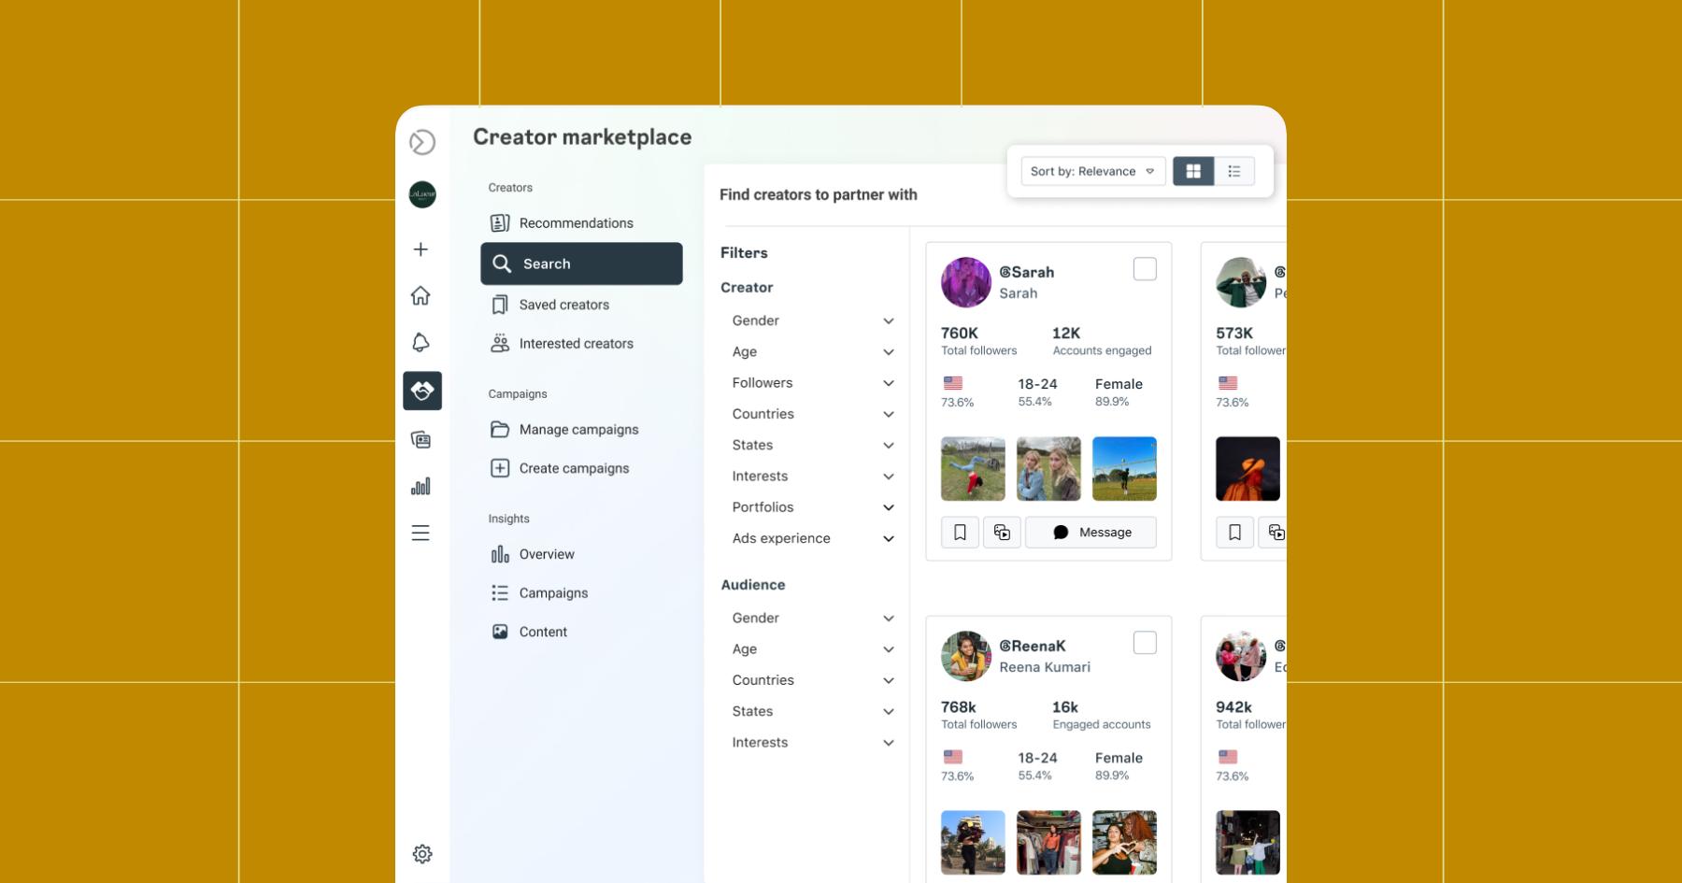Expand Creator States filter
This screenshot has height=883, width=1682.
813,445
